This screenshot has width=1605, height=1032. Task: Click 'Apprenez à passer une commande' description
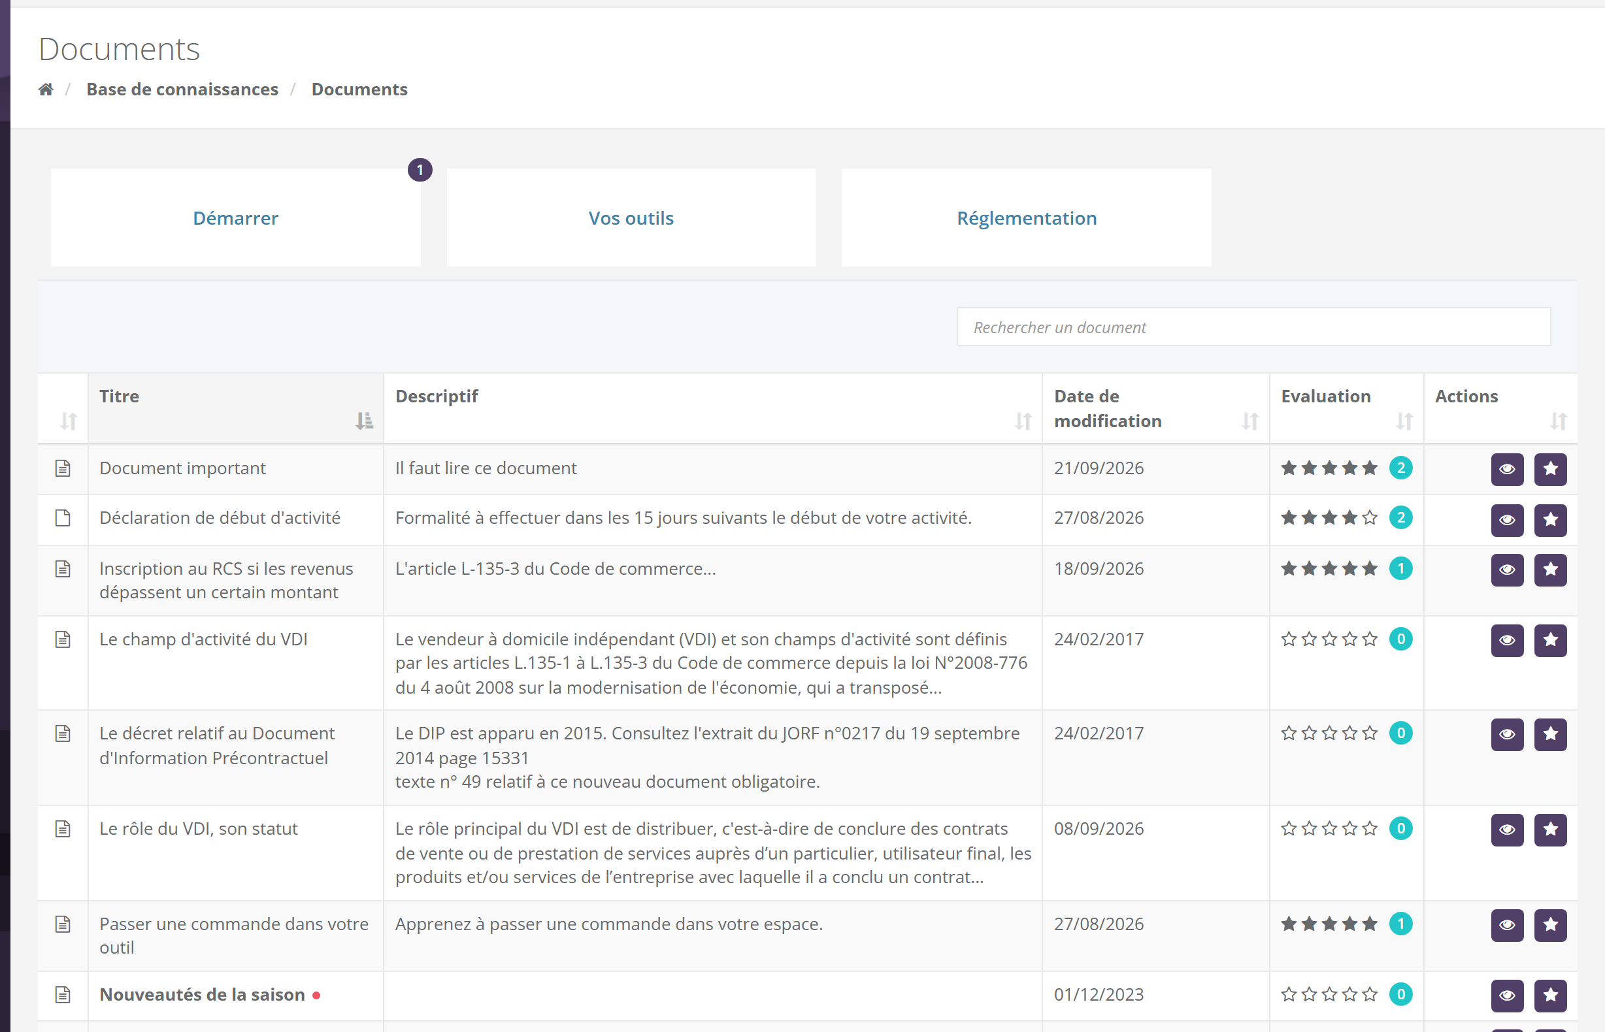coord(609,924)
